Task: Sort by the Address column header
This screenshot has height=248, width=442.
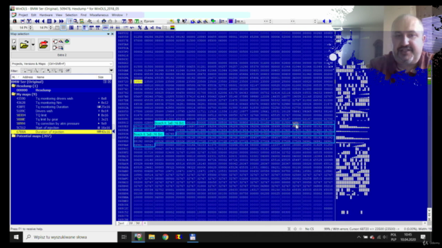Action: pyautogui.click(x=28, y=77)
